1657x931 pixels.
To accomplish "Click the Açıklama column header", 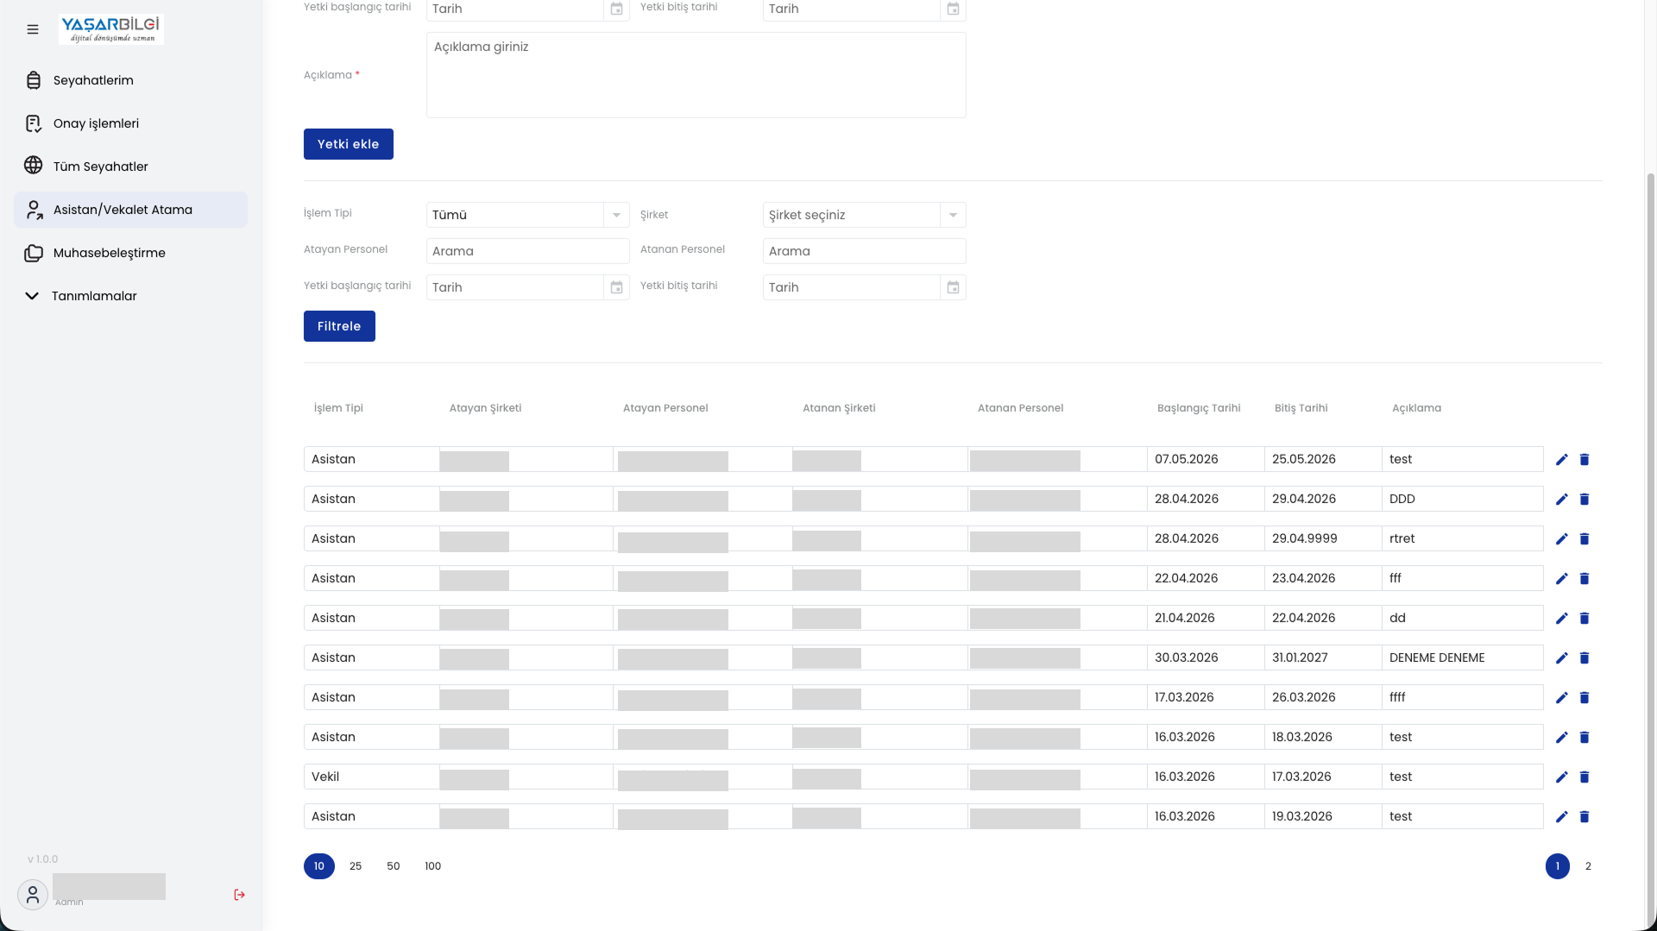I will click(x=1416, y=408).
